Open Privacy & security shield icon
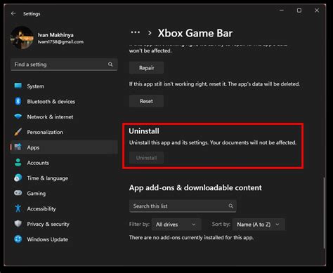333x273 pixels. click(x=18, y=224)
